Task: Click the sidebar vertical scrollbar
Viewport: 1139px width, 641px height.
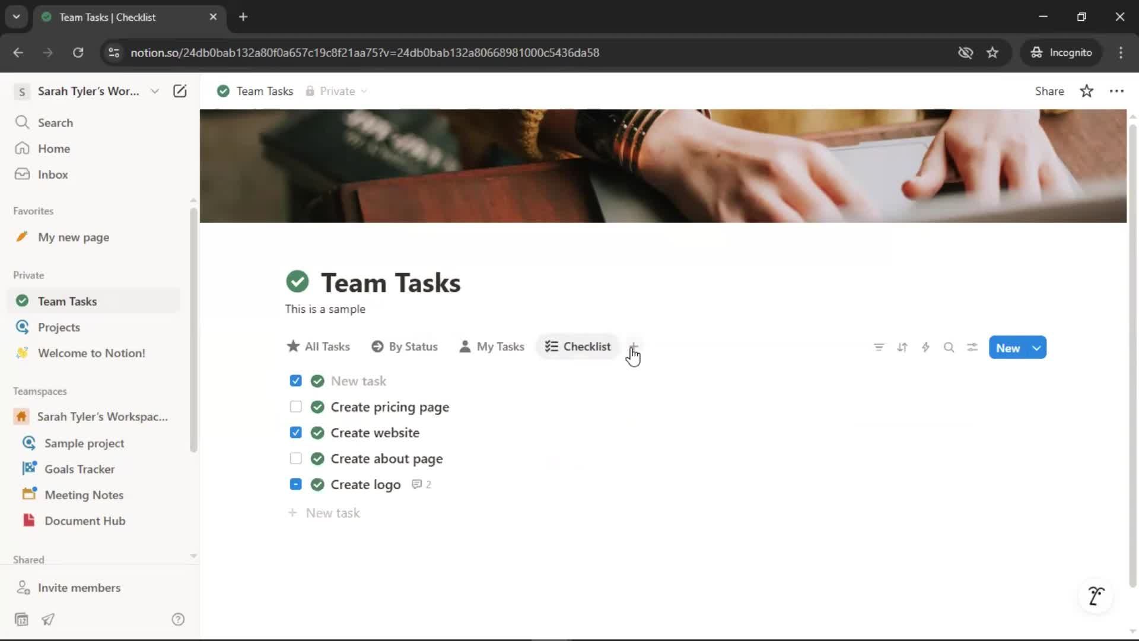Action: pyautogui.click(x=193, y=329)
